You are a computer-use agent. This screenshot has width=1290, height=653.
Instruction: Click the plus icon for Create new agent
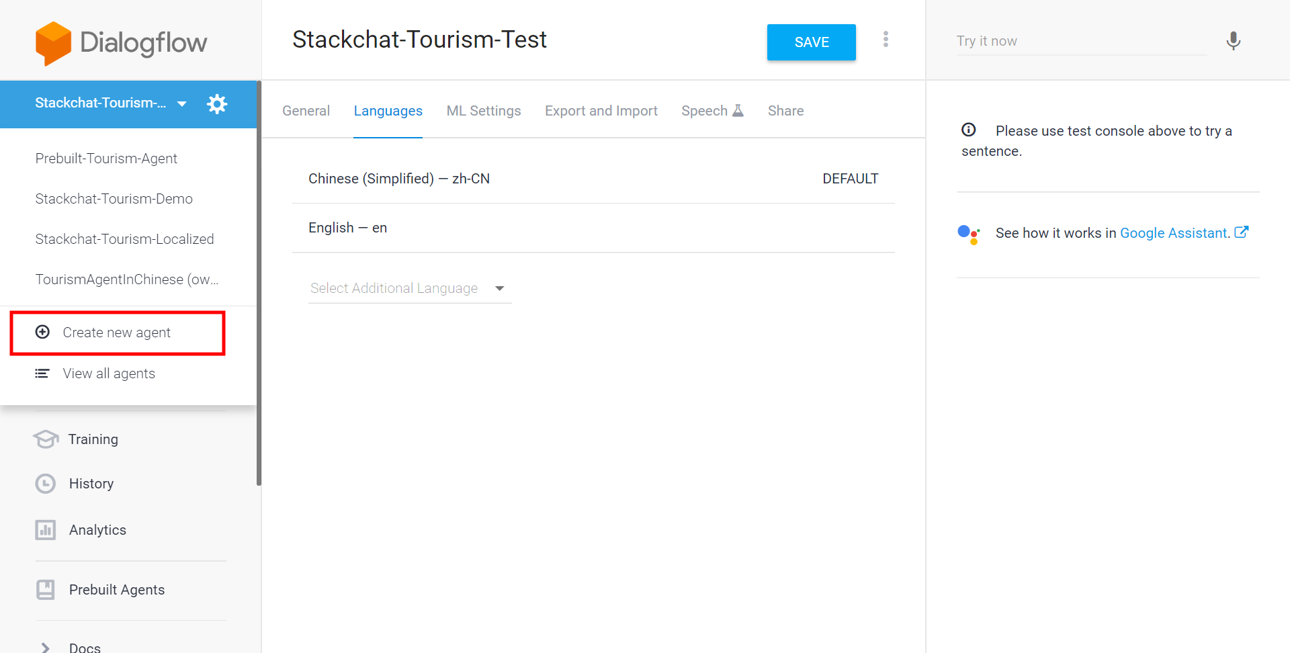[42, 332]
